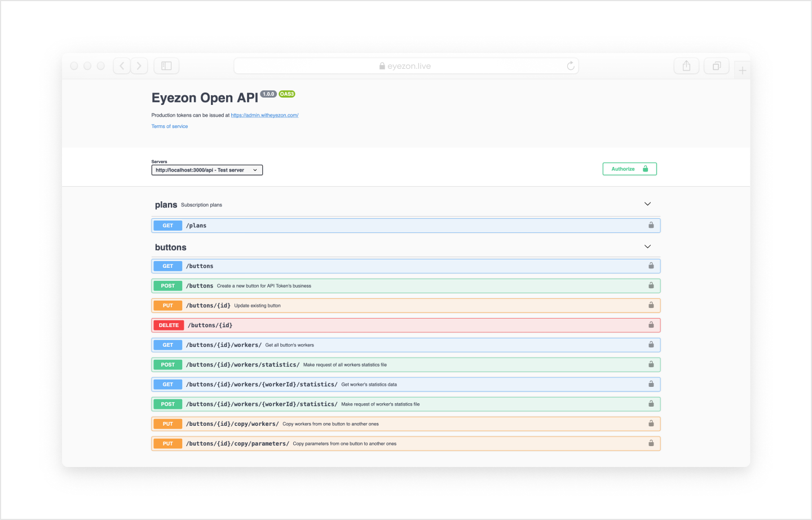The image size is (812, 520).
Task: Collapse the plans section chevron
Action: 647,204
